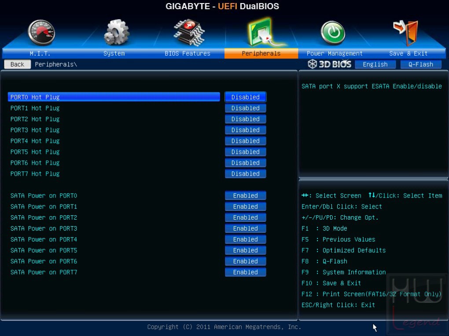Viewport: 449px width, 336px height.
Task: Change PORT0 Hot Plug Disabled value
Action: (x=245, y=97)
